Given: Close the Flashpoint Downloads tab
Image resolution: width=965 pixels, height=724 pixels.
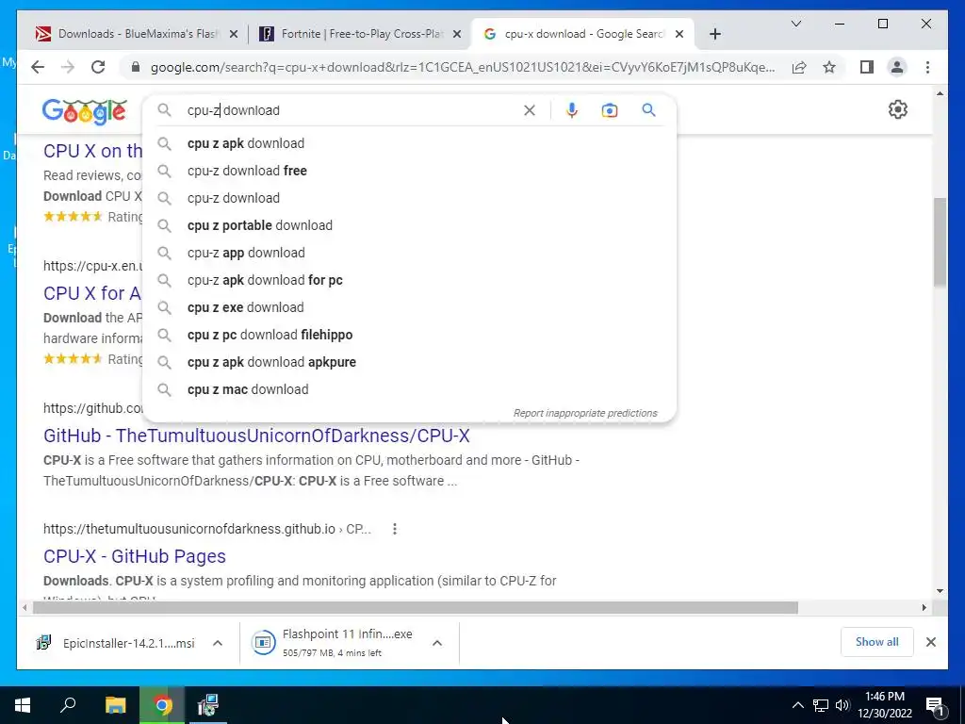Looking at the screenshot, I should pos(234,34).
